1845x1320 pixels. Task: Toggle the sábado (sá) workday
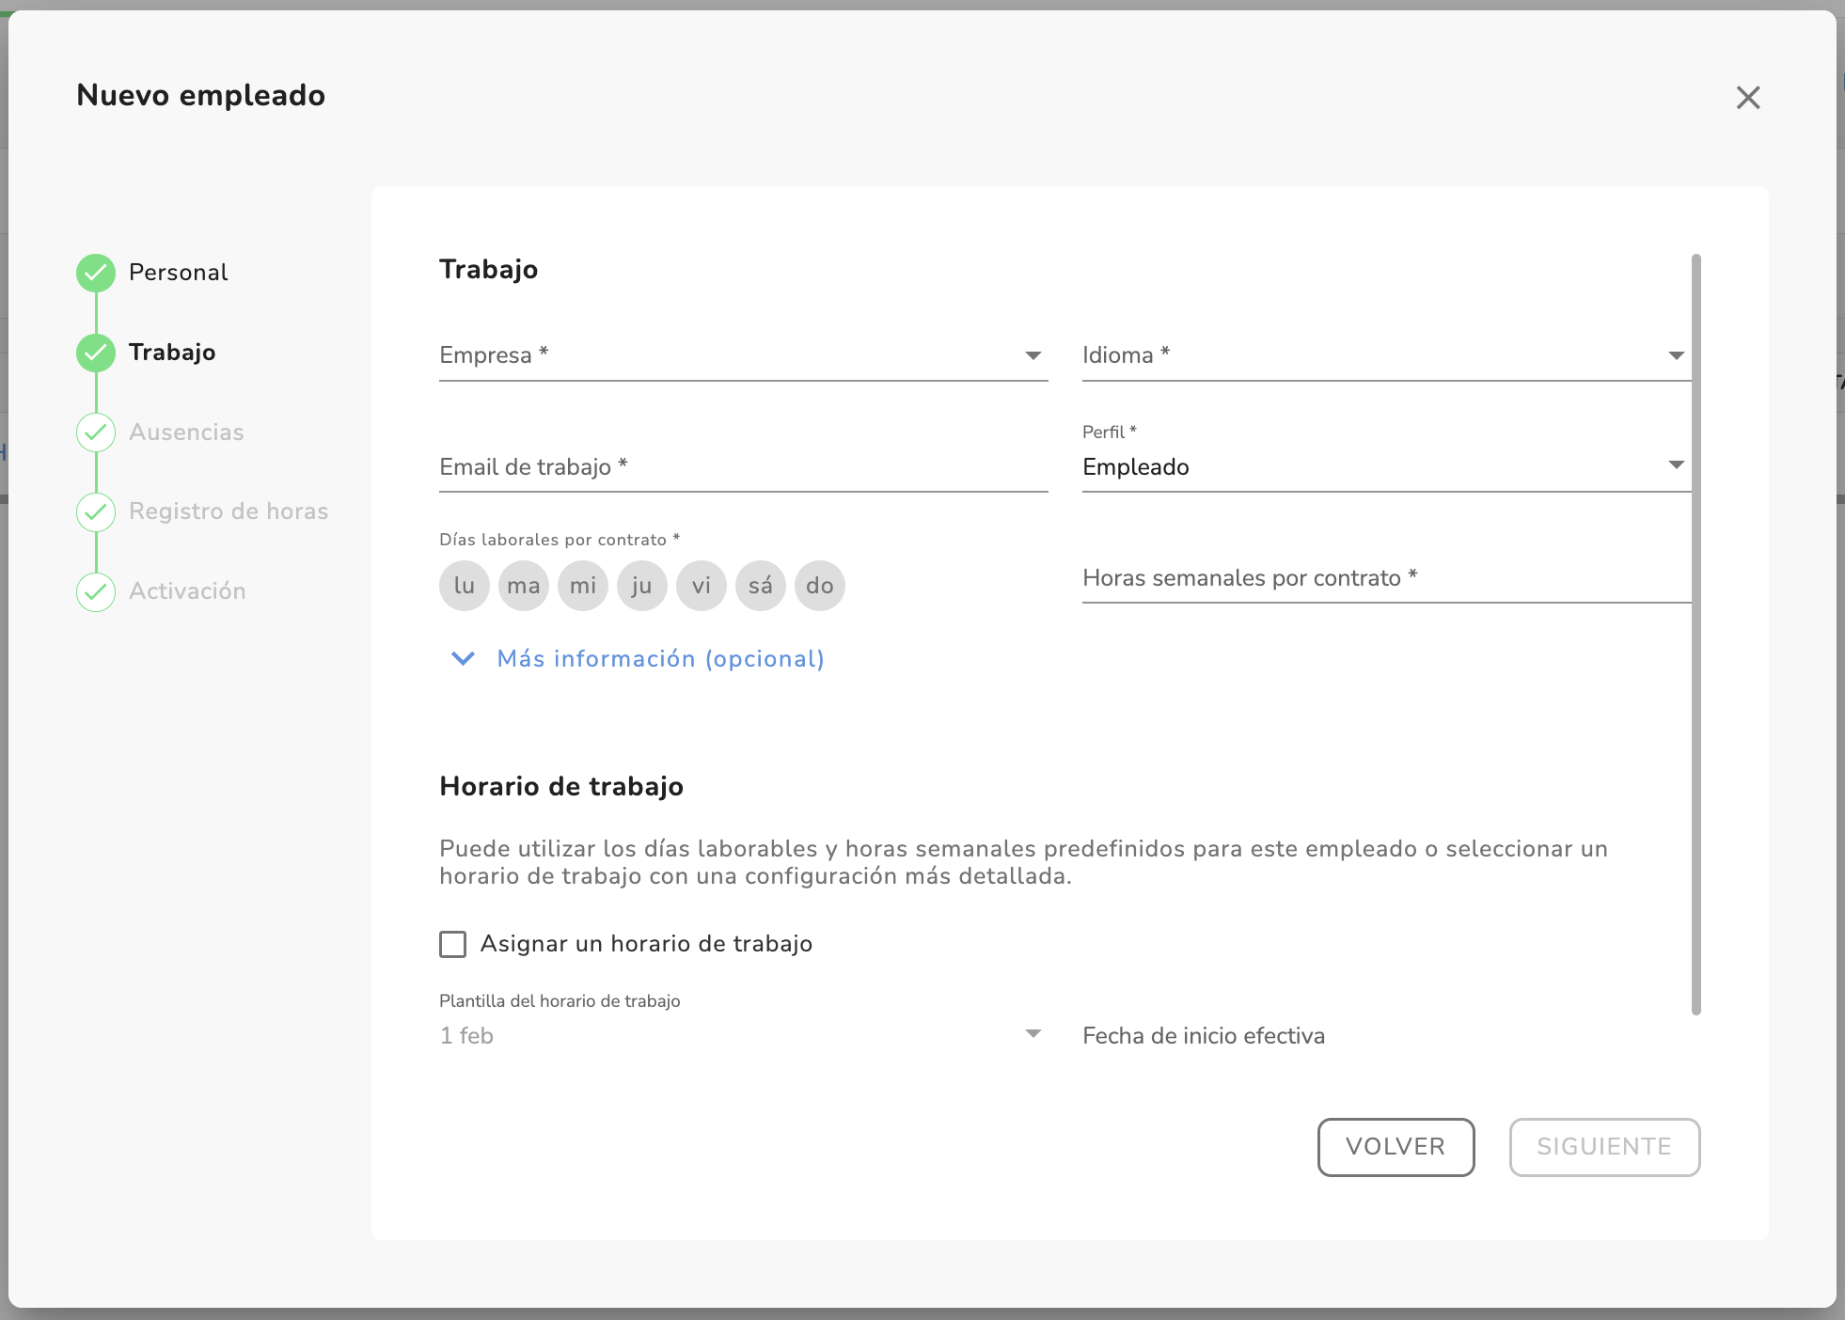coord(760,586)
